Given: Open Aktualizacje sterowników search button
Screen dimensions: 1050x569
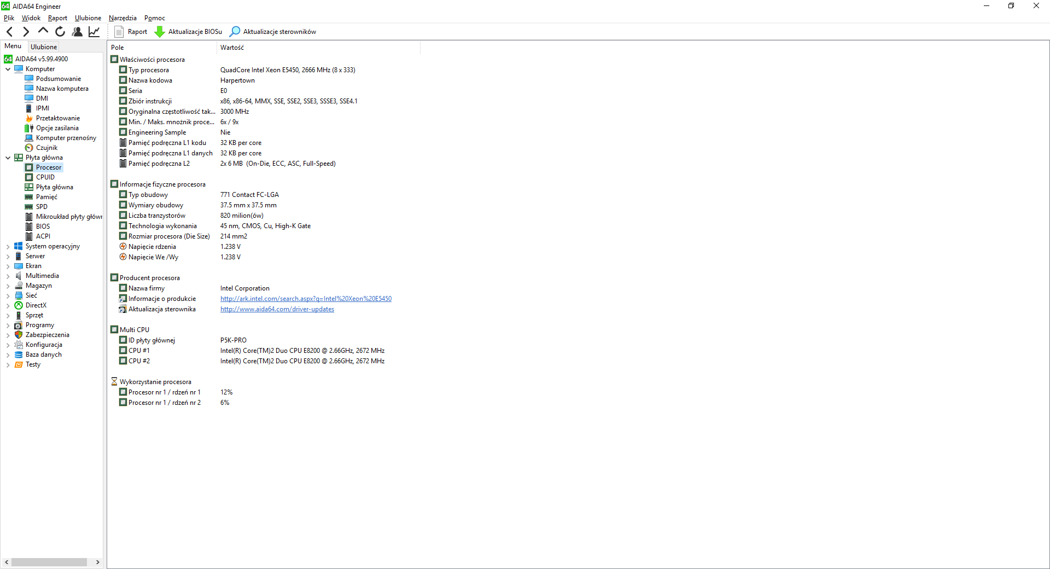Looking at the screenshot, I should tap(273, 32).
